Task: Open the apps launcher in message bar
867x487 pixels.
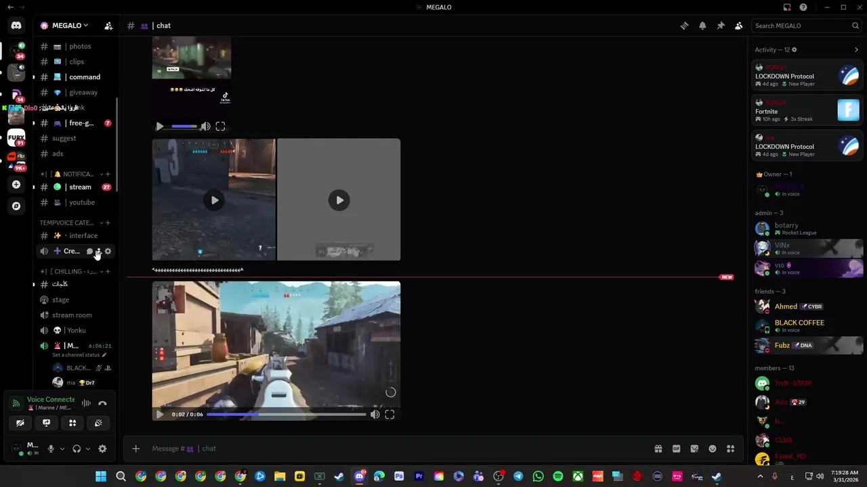Action: coord(731,448)
